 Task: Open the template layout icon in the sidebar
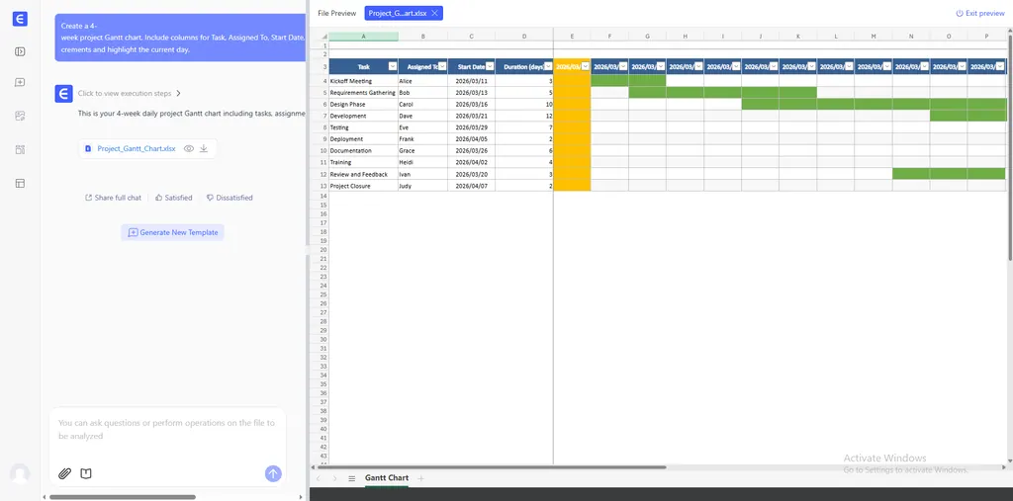tap(20, 183)
